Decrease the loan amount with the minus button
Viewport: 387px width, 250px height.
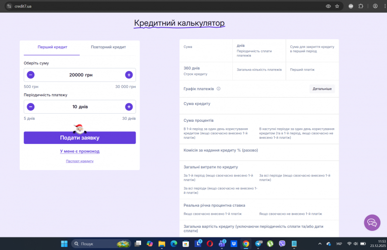tap(31, 75)
